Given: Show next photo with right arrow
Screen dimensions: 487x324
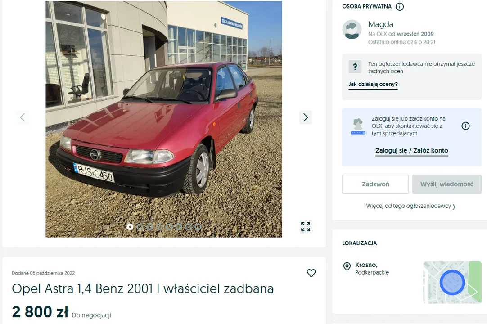Looking at the screenshot, I should click(306, 117).
